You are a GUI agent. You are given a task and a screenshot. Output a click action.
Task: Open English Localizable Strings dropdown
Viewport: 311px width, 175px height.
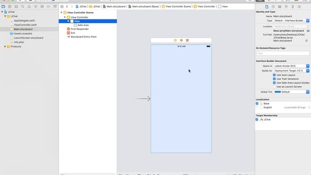pos(297,107)
